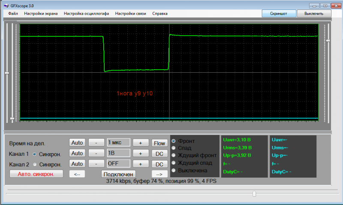Increase Channel 2 voltage scale

pos(141,164)
